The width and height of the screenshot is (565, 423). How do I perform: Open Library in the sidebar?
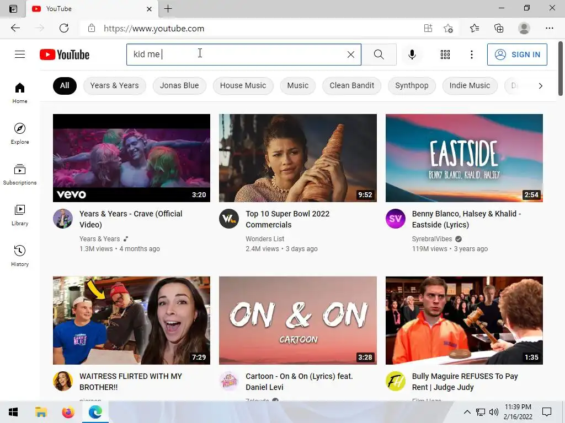coord(20,215)
